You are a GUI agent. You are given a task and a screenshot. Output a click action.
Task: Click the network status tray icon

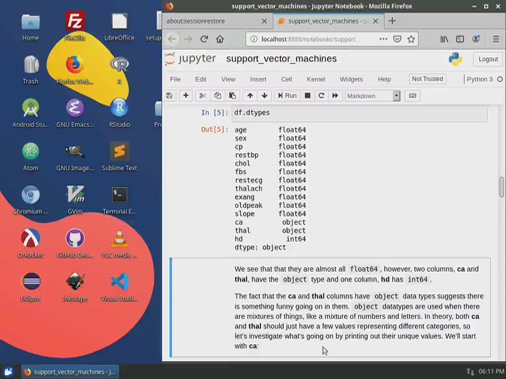click(x=470, y=372)
